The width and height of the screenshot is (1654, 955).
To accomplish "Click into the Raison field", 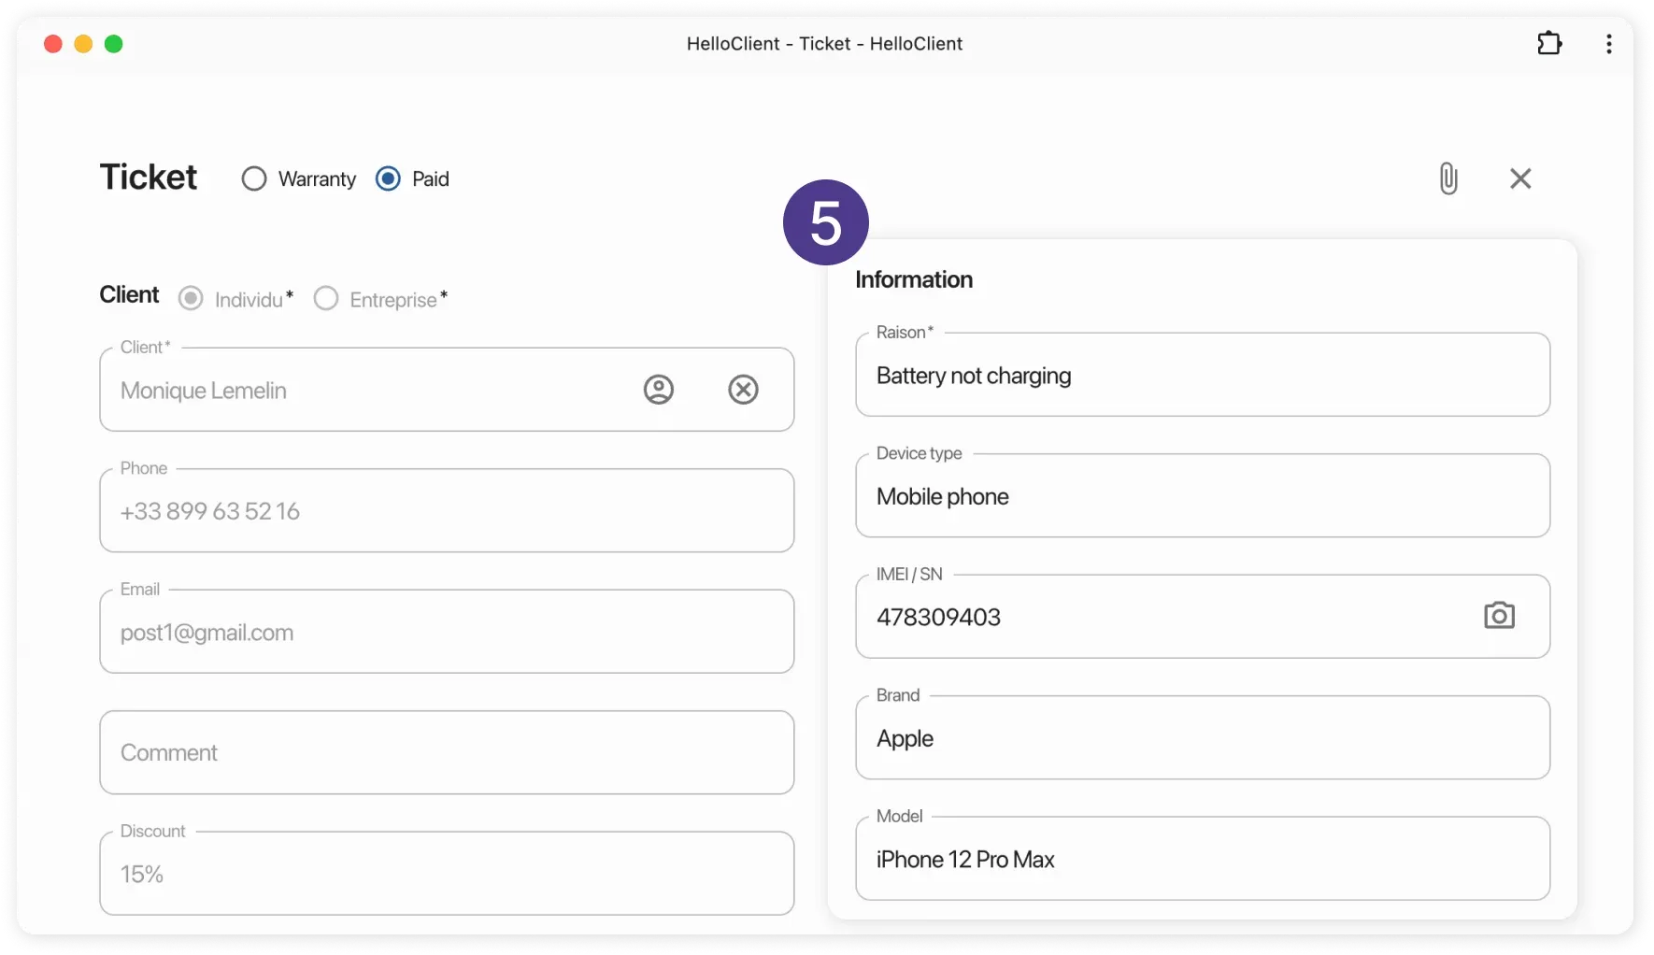I will click(1202, 376).
